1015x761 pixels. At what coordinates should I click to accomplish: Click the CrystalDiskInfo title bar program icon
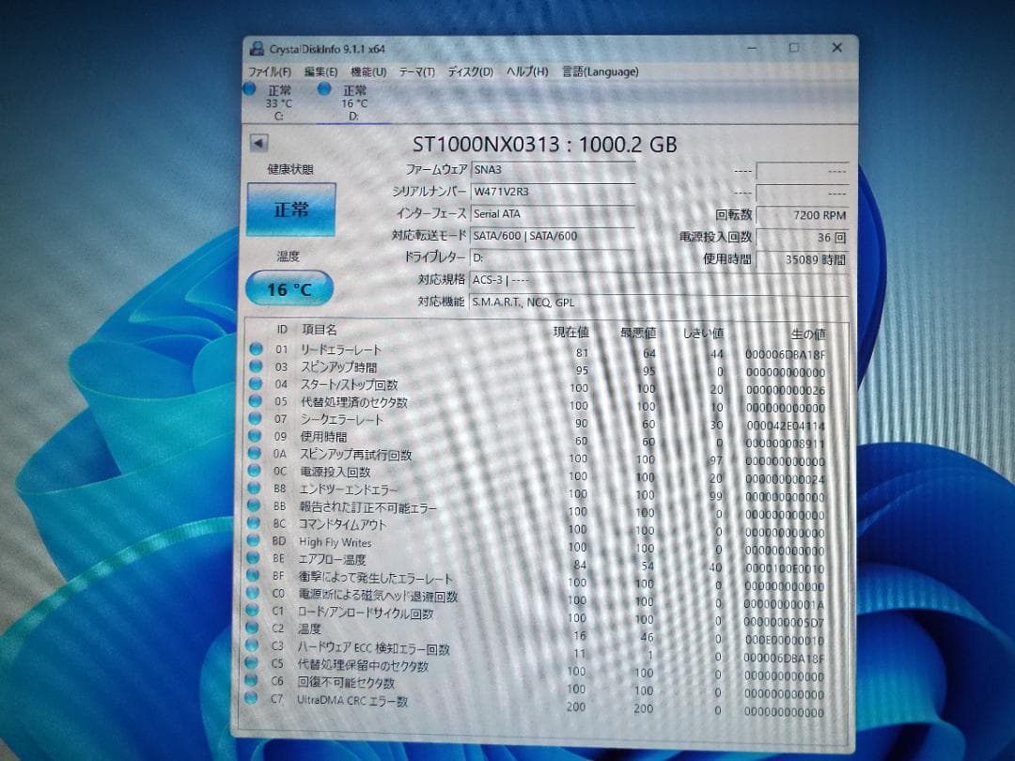coord(256,47)
